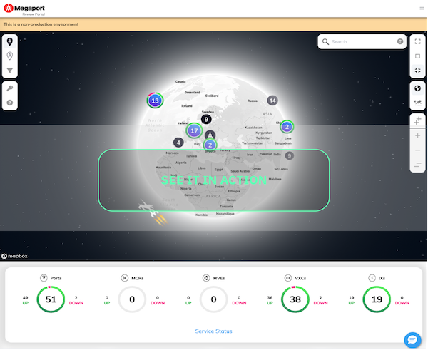Click the Ports gauge showing 51
Image resolution: width=428 pixels, height=350 pixels.
point(51,300)
